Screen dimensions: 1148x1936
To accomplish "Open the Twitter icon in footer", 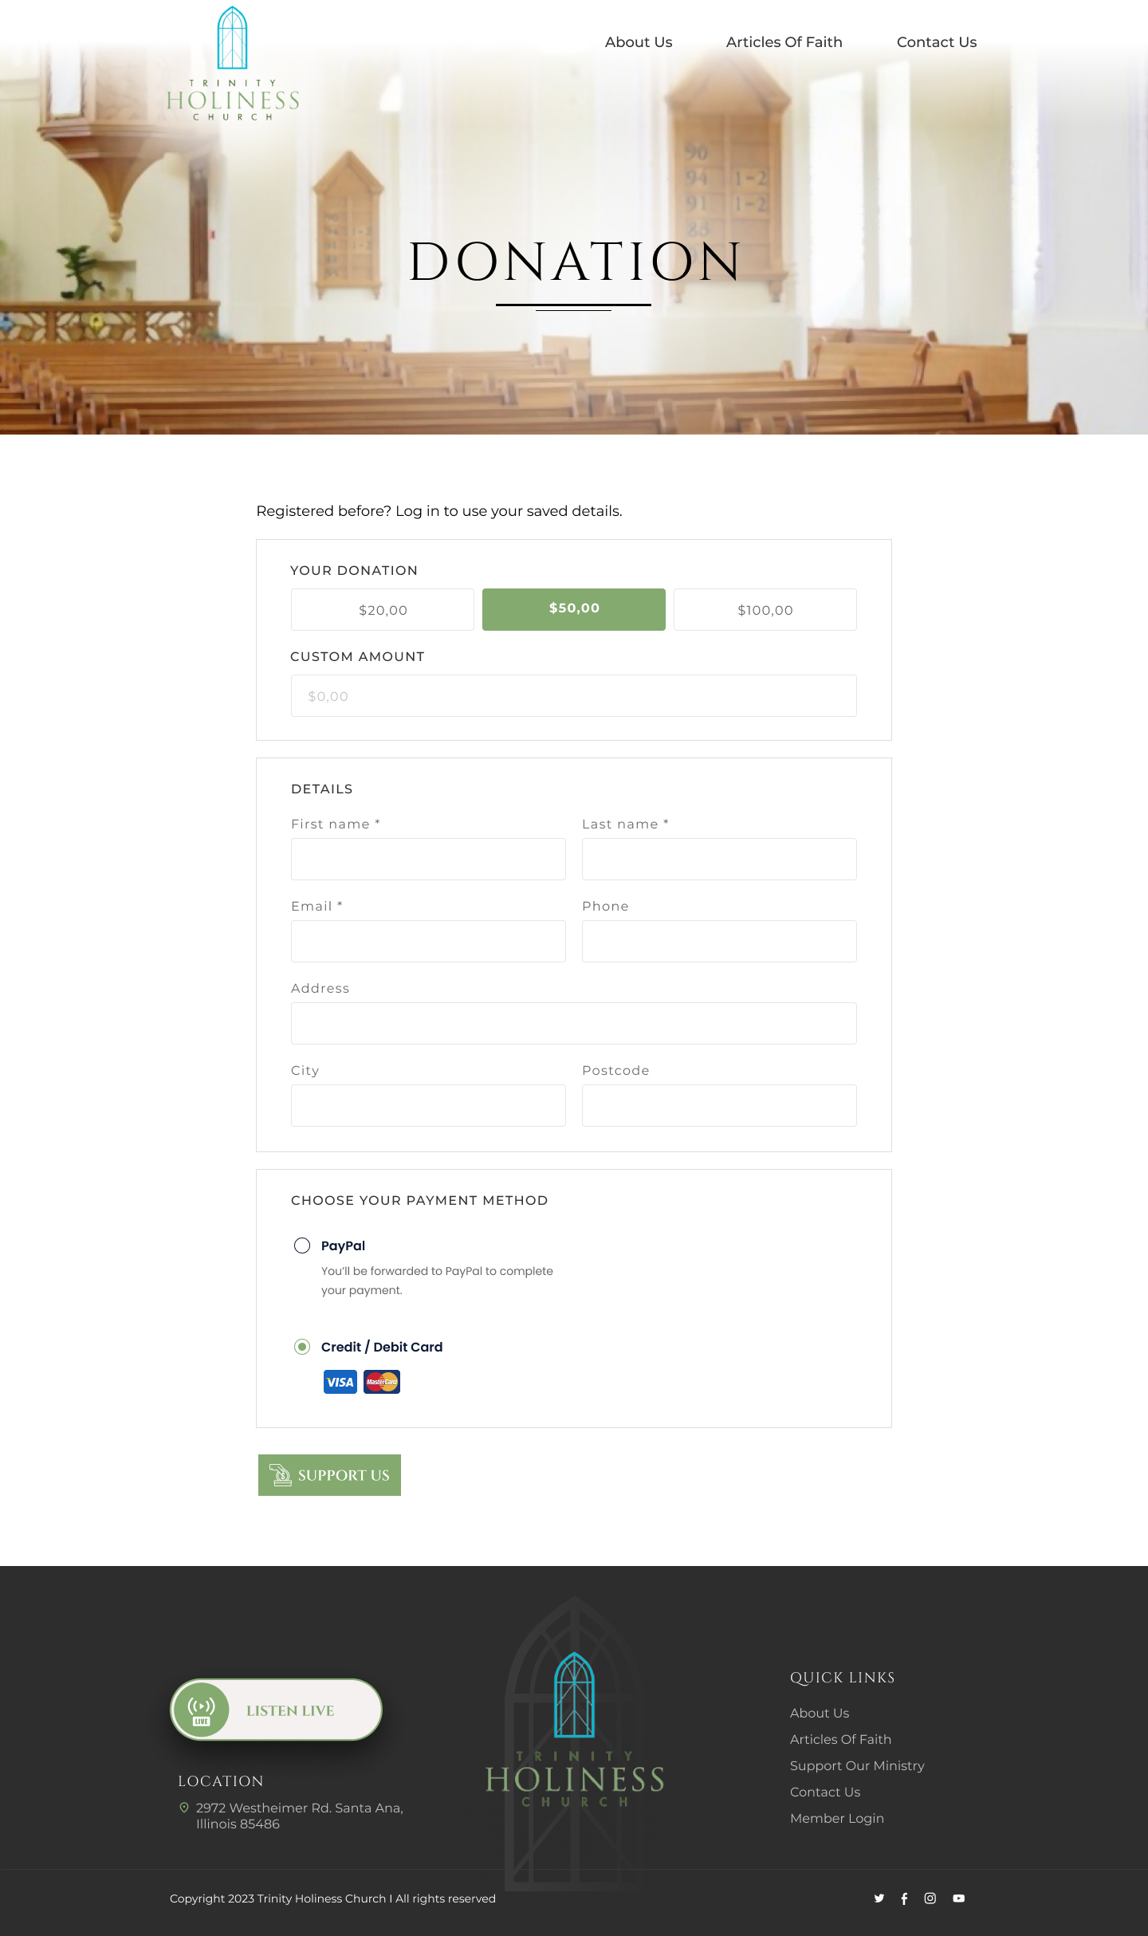I will tap(879, 1899).
